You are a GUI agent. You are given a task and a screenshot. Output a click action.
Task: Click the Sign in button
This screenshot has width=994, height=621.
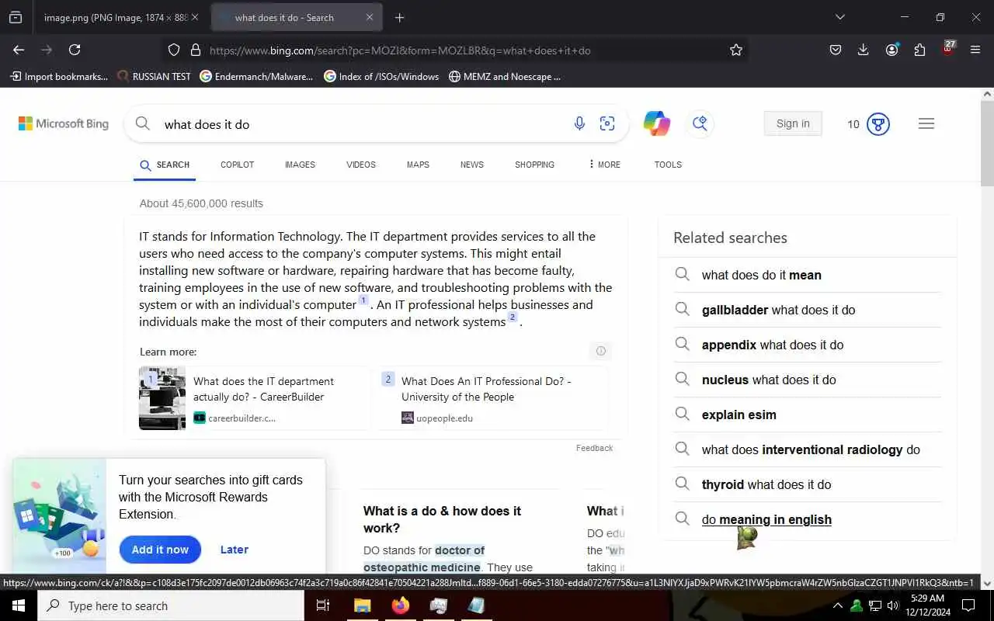[x=793, y=123]
